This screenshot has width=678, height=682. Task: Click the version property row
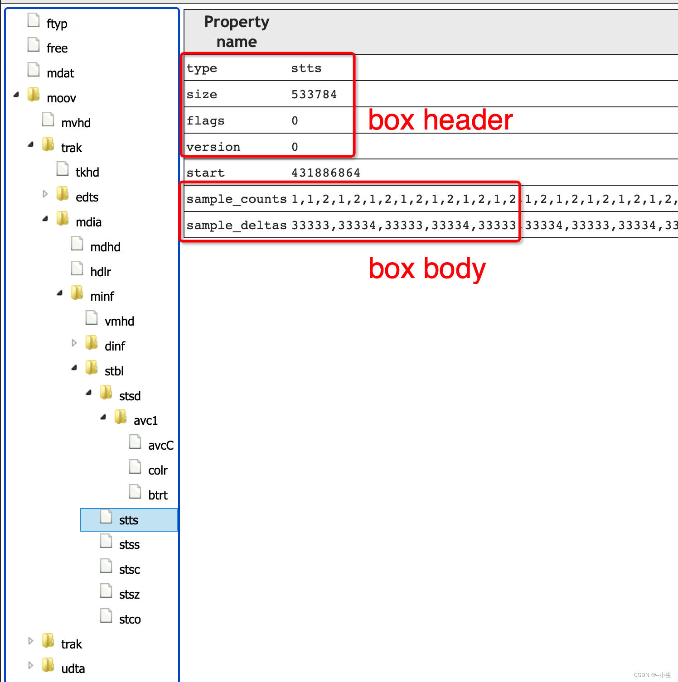click(x=431, y=147)
